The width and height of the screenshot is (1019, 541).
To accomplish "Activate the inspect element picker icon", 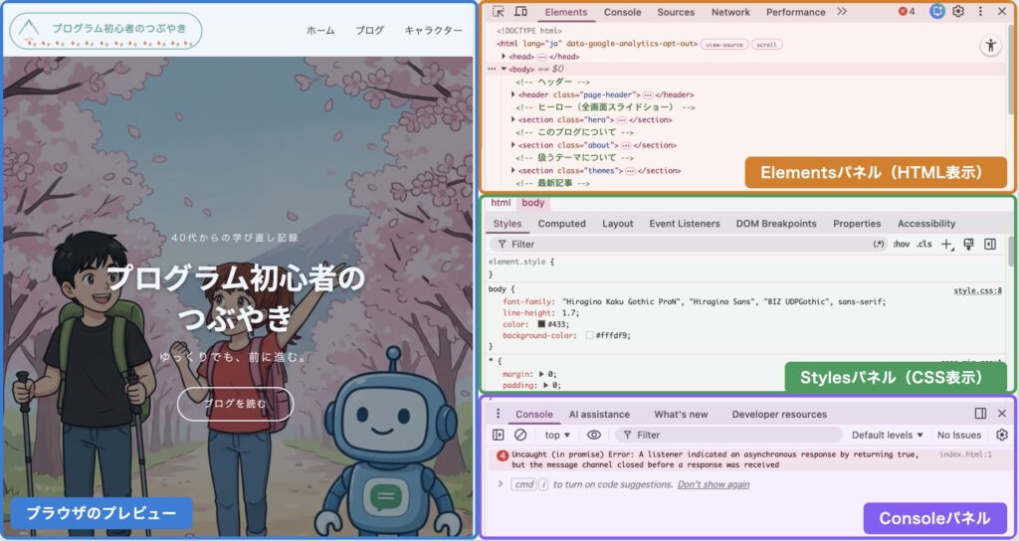I will click(x=499, y=12).
